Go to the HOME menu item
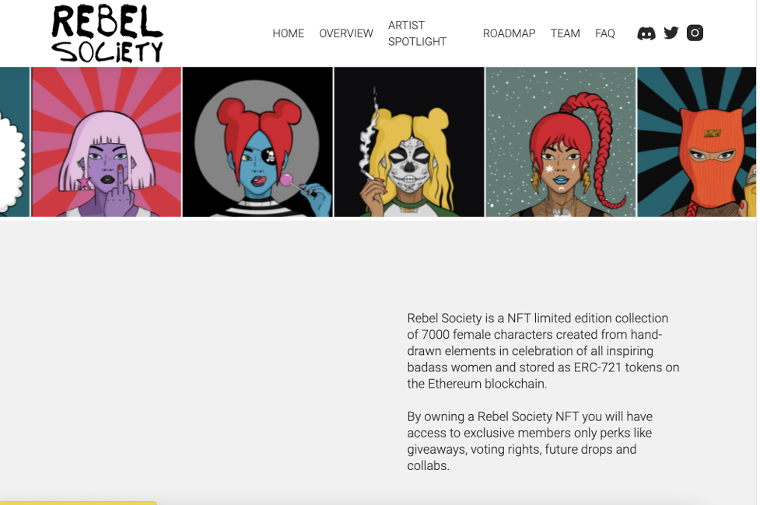Screen dimensions: 760x505 pyautogui.click(x=289, y=33)
